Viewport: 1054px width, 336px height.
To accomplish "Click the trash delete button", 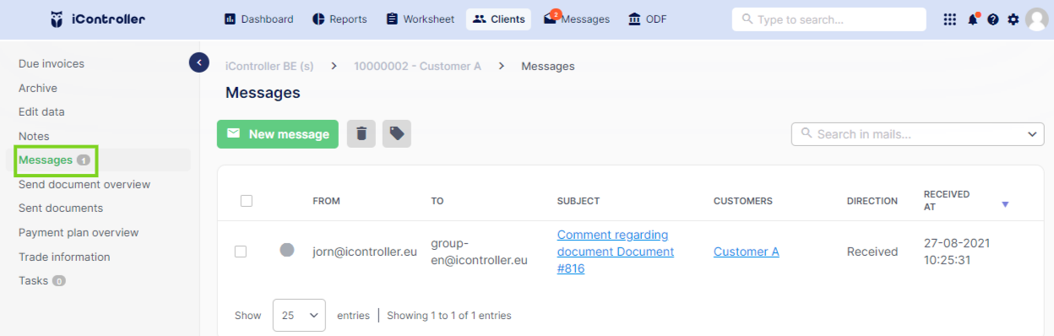I will point(361,133).
